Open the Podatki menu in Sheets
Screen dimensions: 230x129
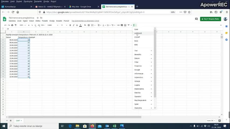45,21
